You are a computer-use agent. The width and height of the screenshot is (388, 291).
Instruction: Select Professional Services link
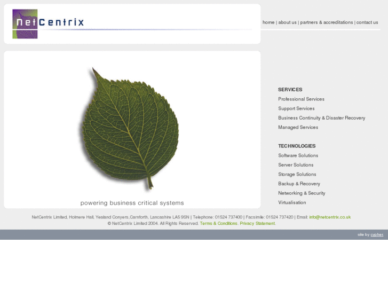tap(301, 99)
